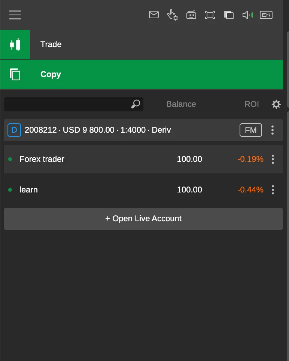
Task: Open list settings with the gear icon
Action: (x=276, y=104)
